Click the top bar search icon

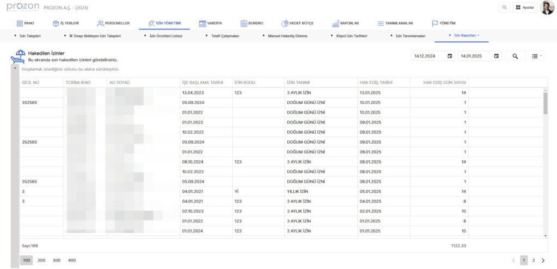504,8
